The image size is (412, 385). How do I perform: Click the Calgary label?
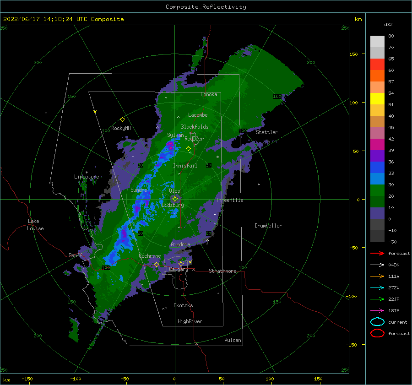[x=179, y=269]
